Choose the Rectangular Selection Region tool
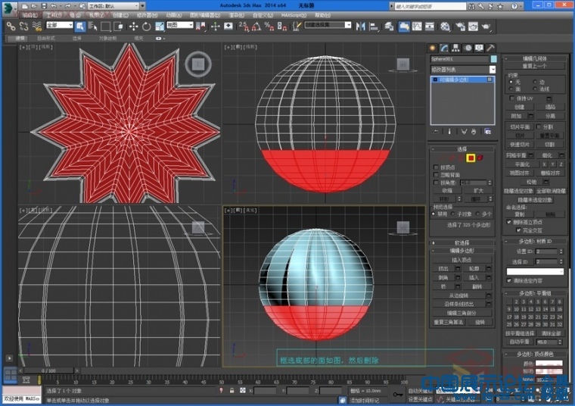Image resolution: width=575 pixels, height=406 pixels. click(106, 27)
